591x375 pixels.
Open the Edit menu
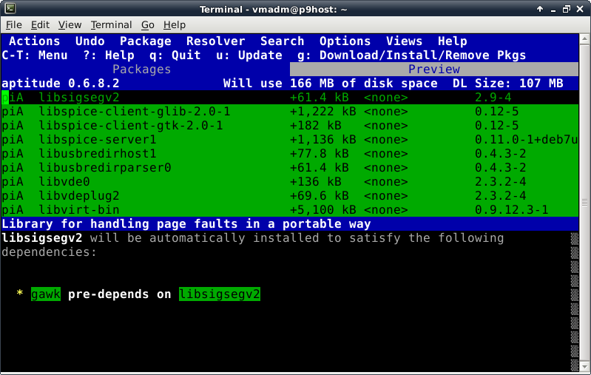[40, 25]
